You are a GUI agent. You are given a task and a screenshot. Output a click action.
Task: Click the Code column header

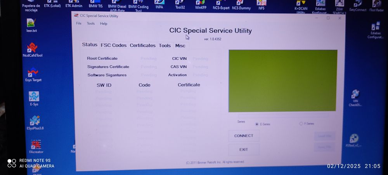(144, 85)
